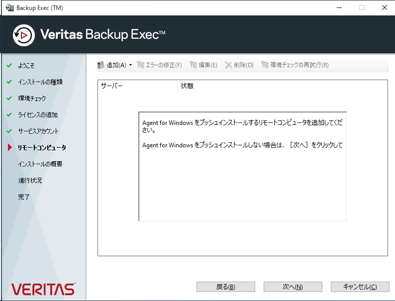395x301 pixels.
Task: Close the Backup Exec installer window
Action: click(384, 7)
